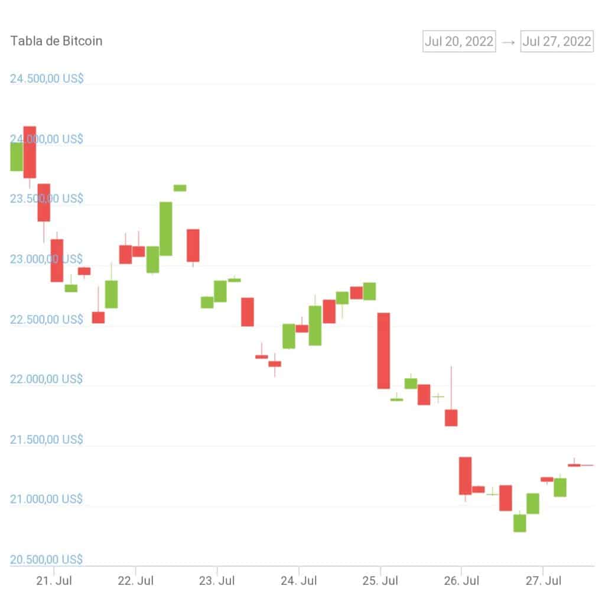Click the tall red candle right after 25. Jul
The width and height of the screenshot is (605, 605).
click(x=383, y=350)
